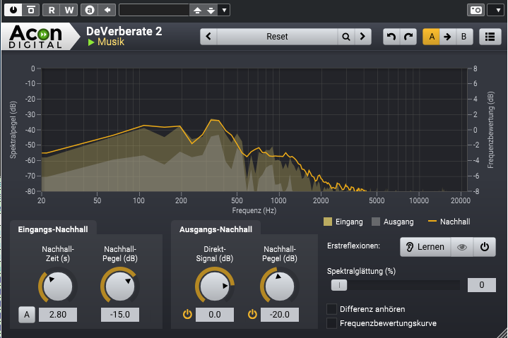Open the plugin menu list icon

pos(488,37)
